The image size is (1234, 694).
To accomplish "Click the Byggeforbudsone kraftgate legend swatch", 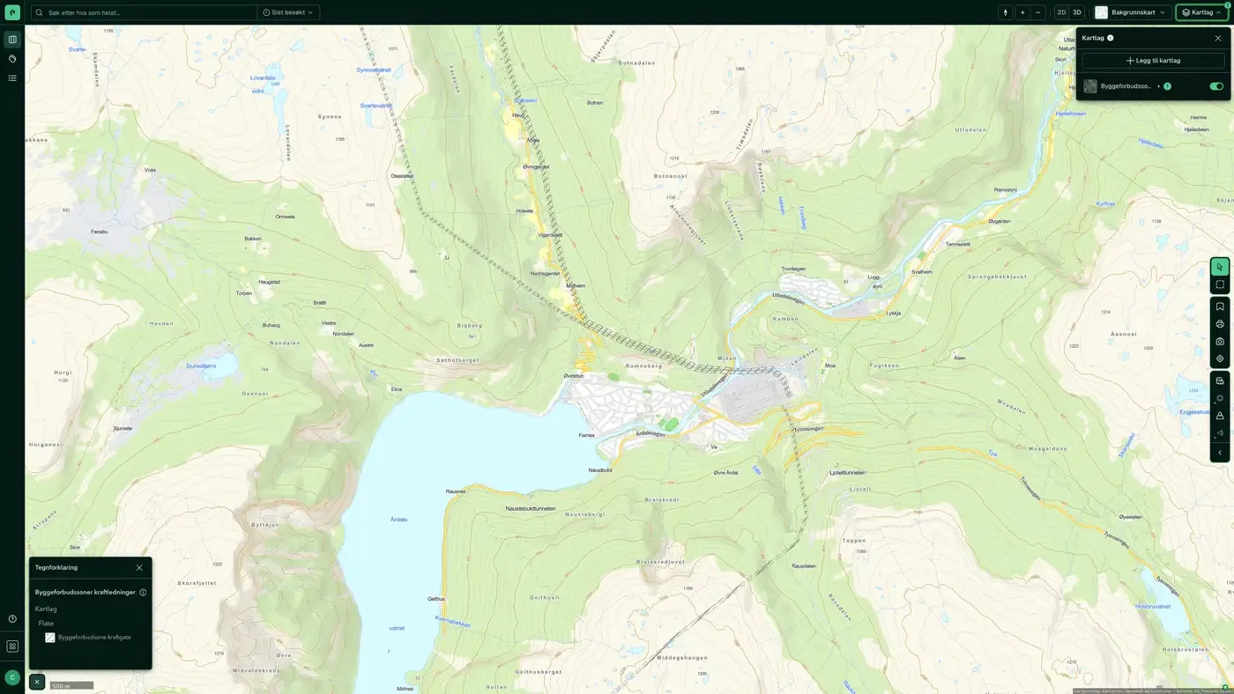I will tap(50, 638).
